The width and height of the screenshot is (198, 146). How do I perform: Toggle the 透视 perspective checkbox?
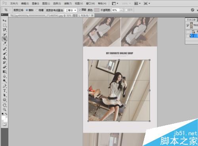[126, 10]
